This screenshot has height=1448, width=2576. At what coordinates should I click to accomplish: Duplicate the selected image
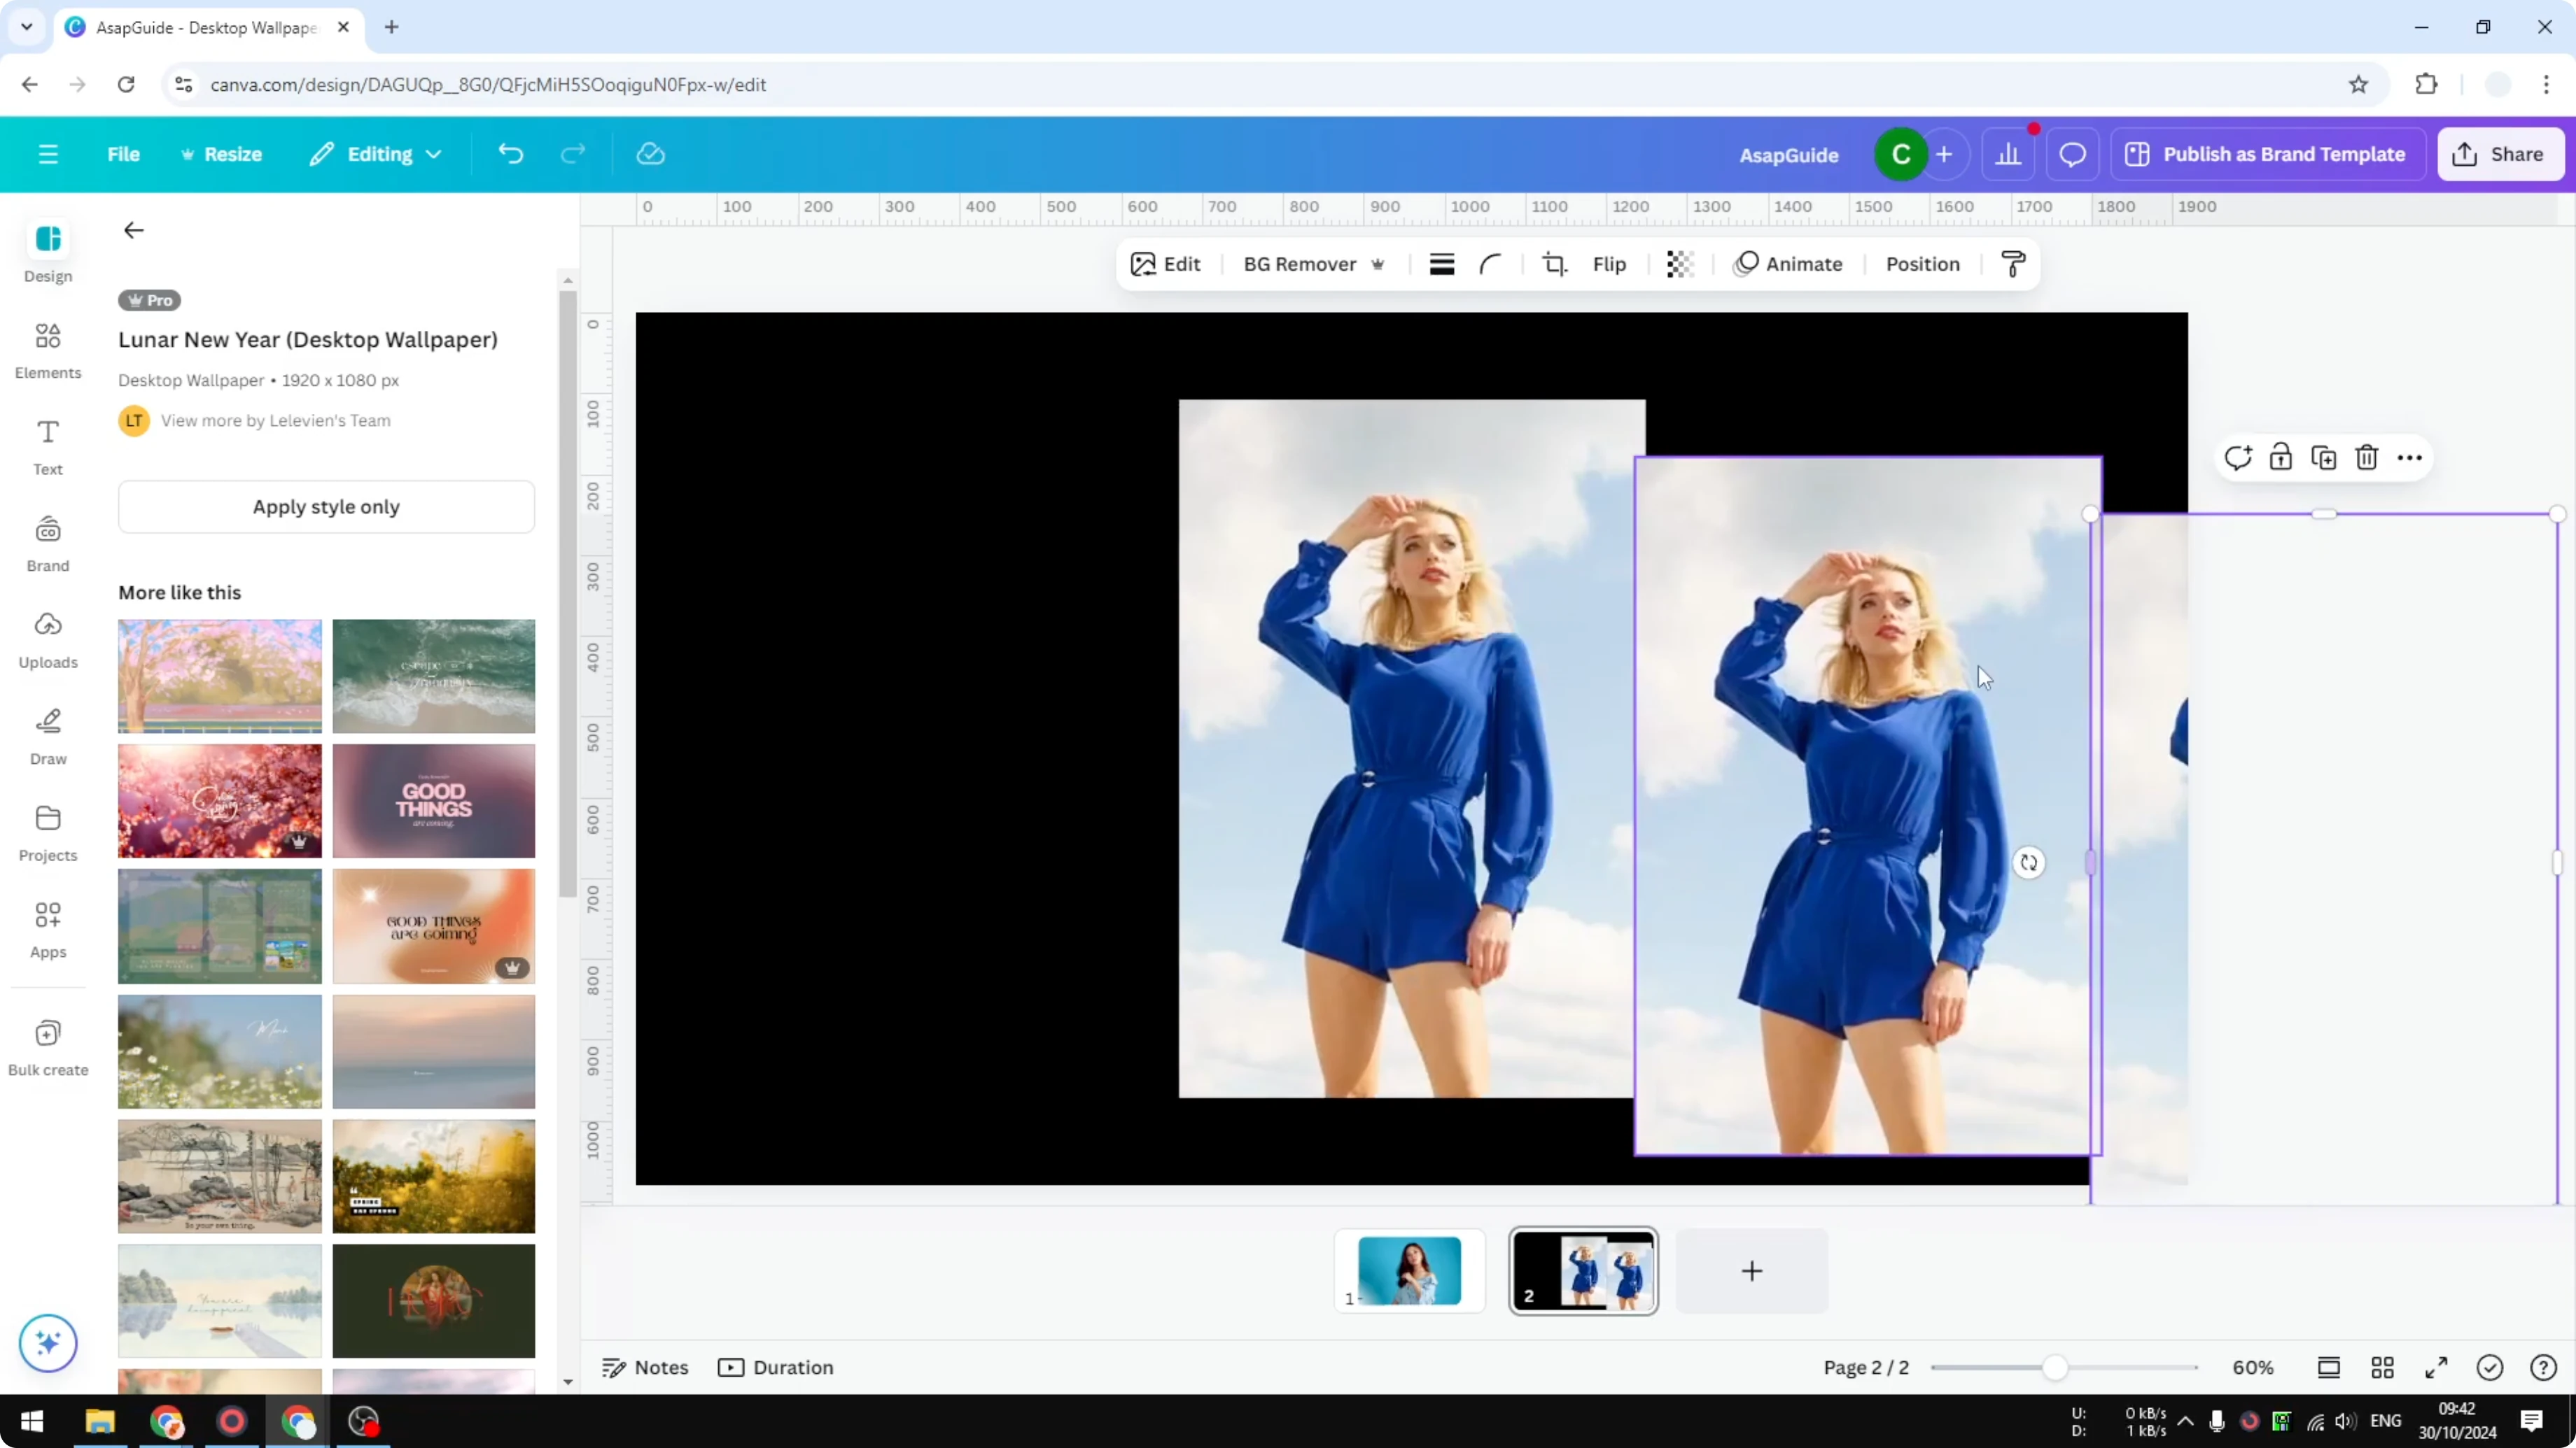(x=2324, y=457)
